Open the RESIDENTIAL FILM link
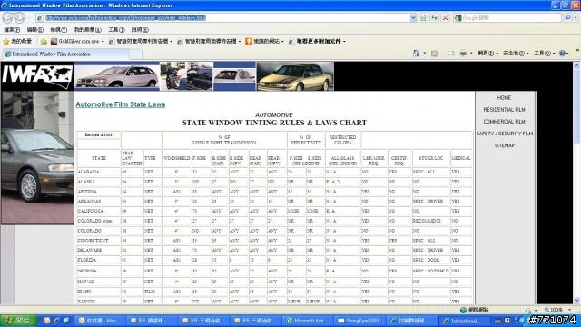This screenshot has height=327, width=581. pyautogui.click(x=504, y=110)
